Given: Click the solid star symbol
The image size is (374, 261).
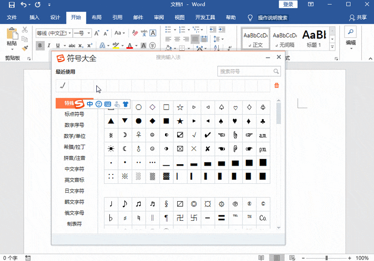Looking at the screenshot, I should (180, 121).
